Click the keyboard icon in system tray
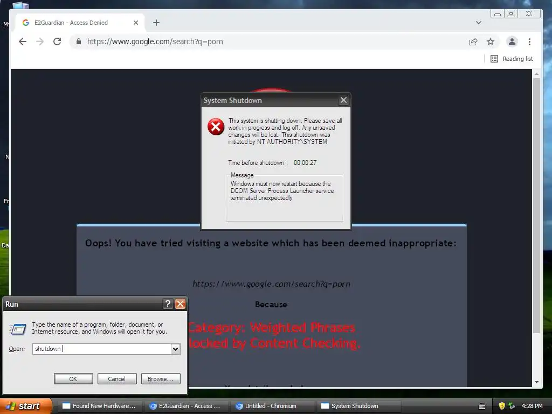The height and width of the screenshot is (414, 552). 482,406
